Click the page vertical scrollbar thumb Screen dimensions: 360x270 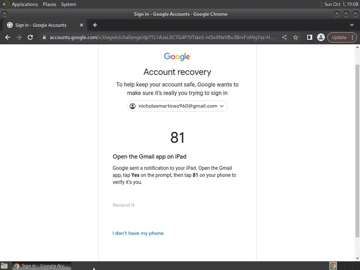[x=357, y=150]
